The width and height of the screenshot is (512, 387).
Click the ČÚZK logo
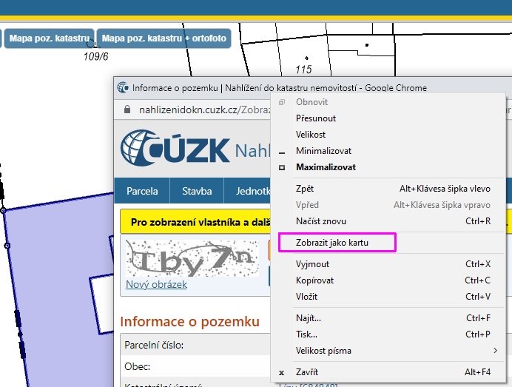click(x=175, y=149)
